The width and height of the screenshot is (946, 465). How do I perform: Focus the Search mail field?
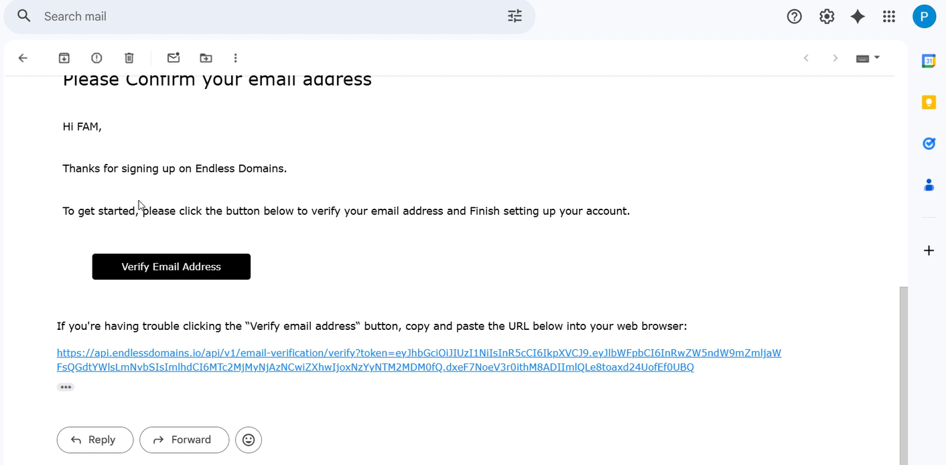pos(268,17)
